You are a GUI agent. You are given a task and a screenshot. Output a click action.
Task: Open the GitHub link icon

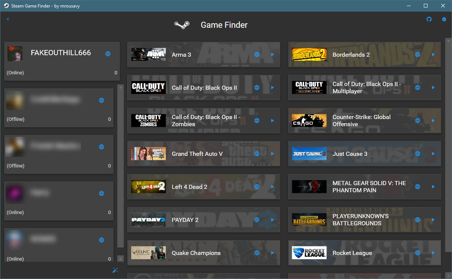tap(429, 19)
